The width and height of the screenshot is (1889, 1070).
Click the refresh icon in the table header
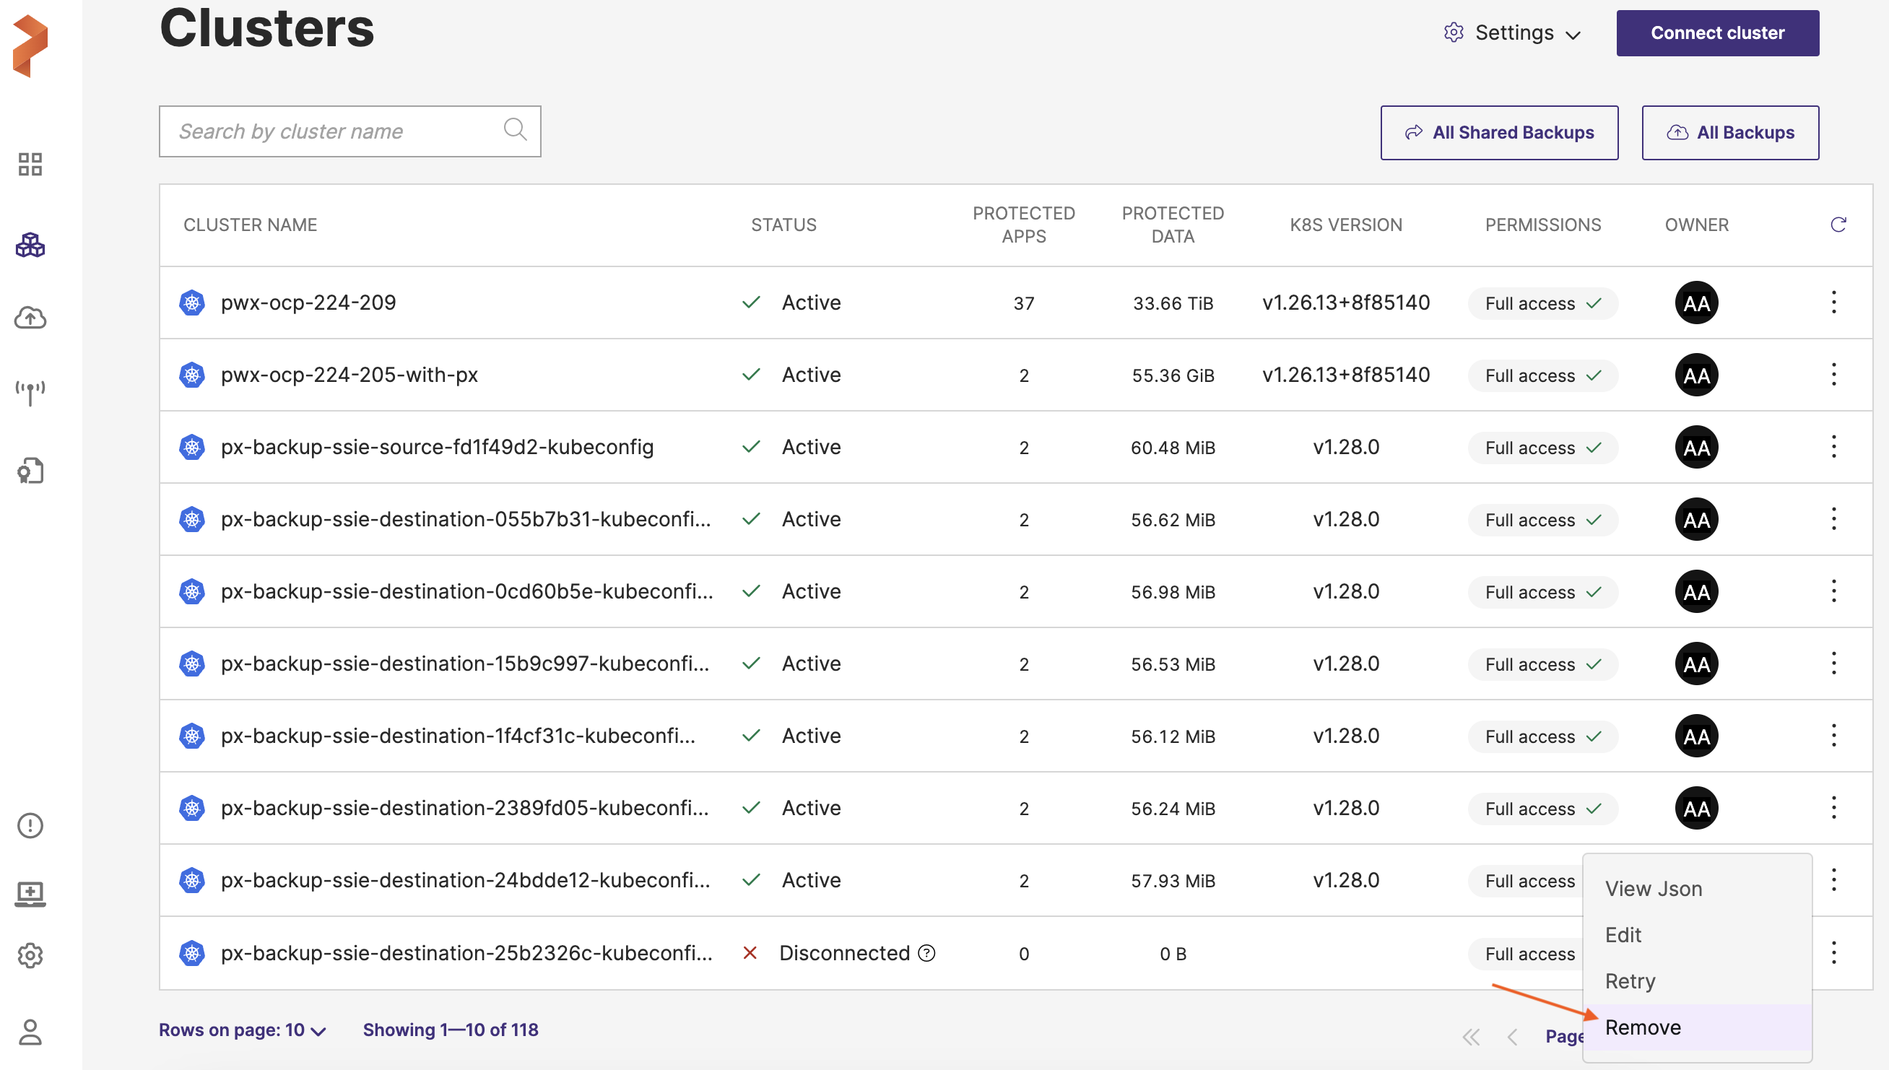[x=1838, y=225]
